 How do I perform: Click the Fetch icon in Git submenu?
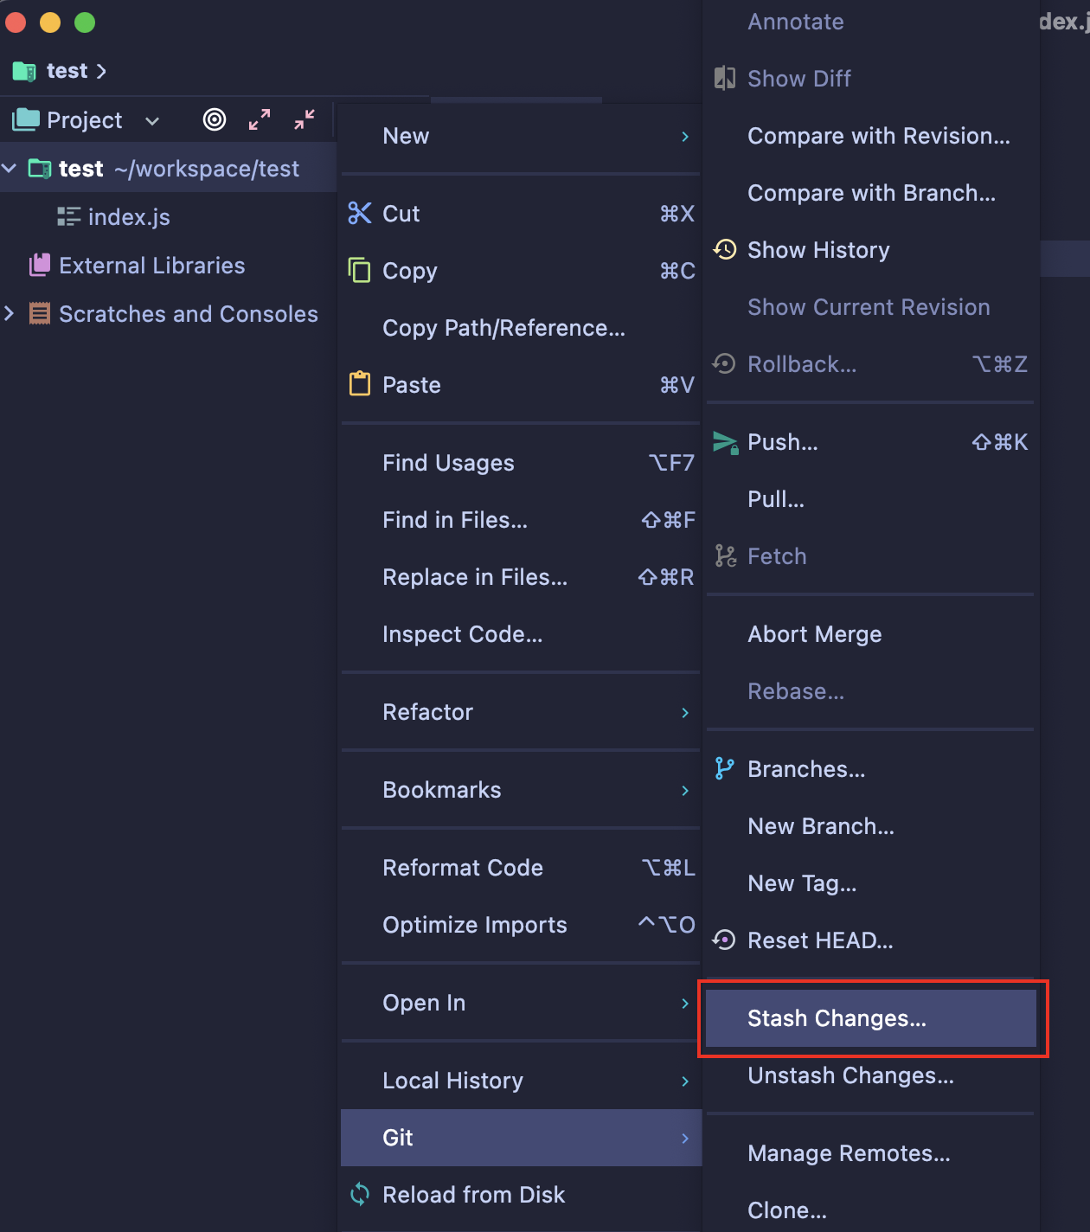pos(725,555)
